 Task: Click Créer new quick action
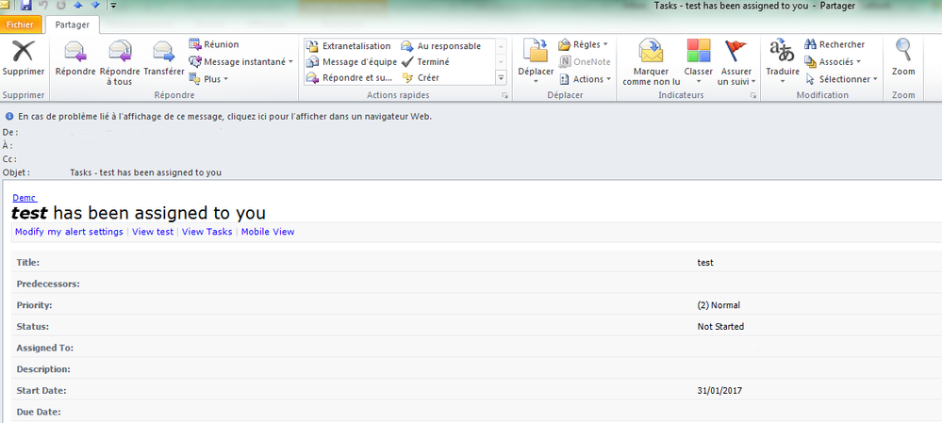pyautogui.click(x=421, y=77)
